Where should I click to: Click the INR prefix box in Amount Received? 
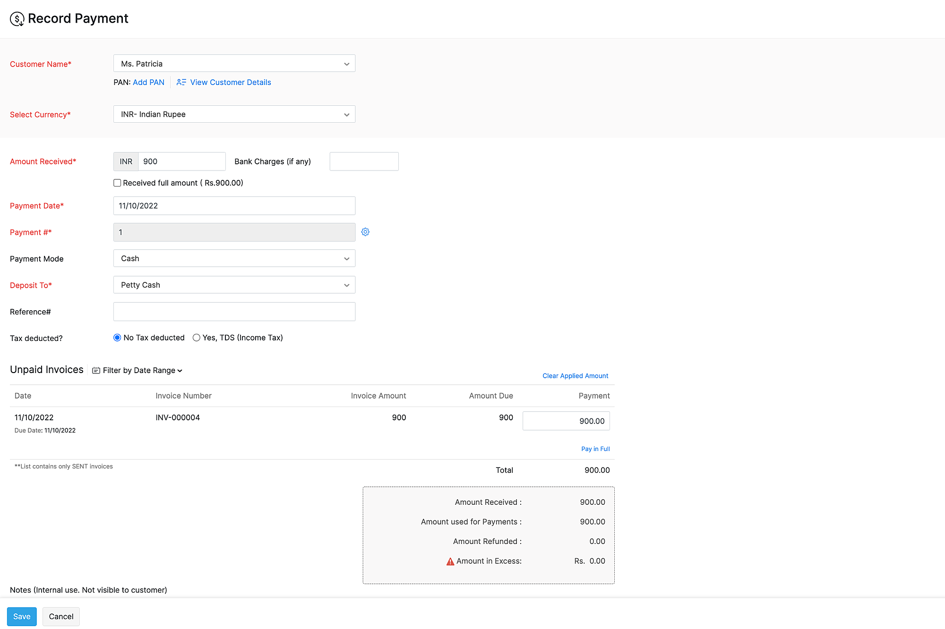(125, 161)
